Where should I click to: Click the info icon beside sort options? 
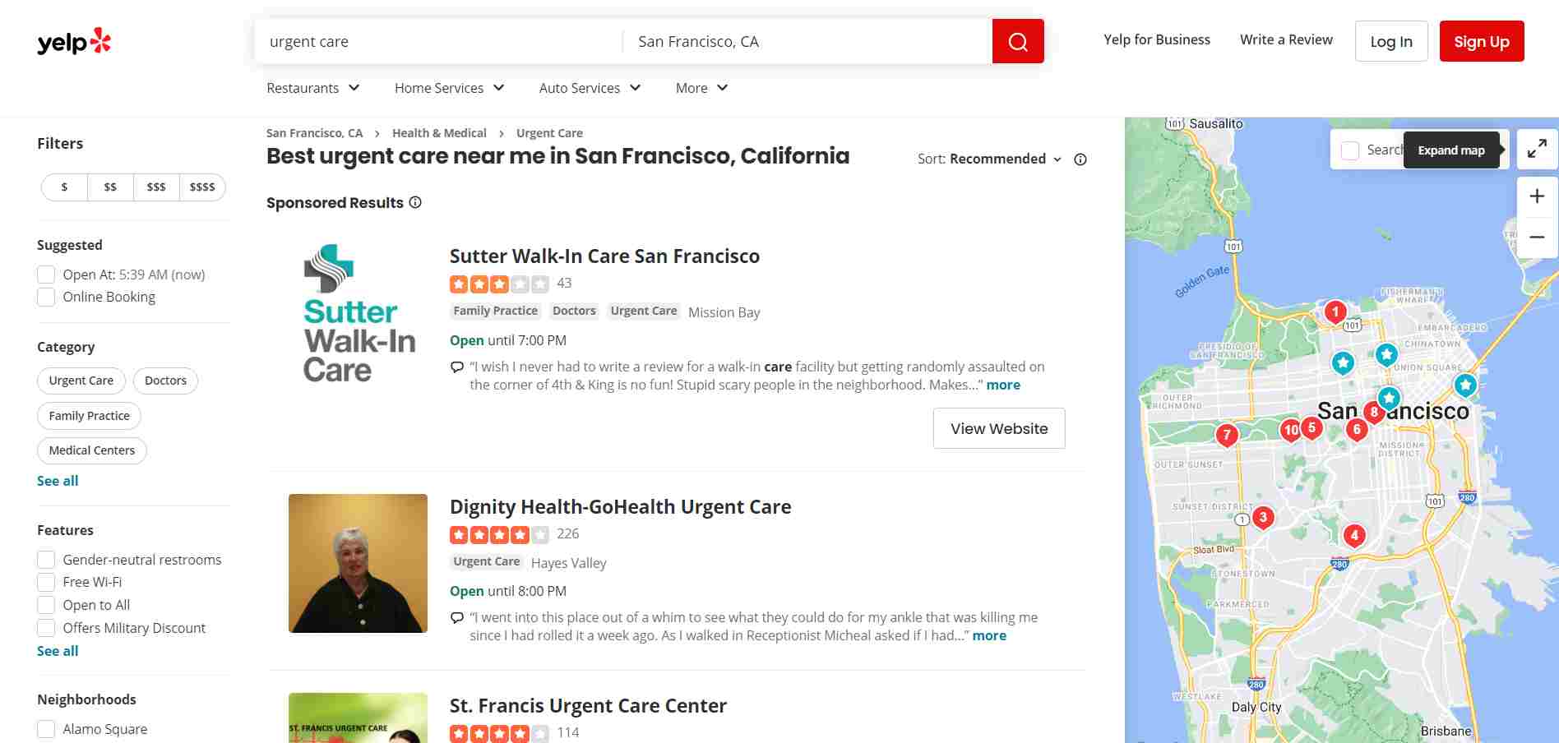[1080, 159]
